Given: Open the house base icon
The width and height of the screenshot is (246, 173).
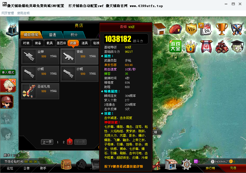Looking at the screenshot, I should (159, 29).
